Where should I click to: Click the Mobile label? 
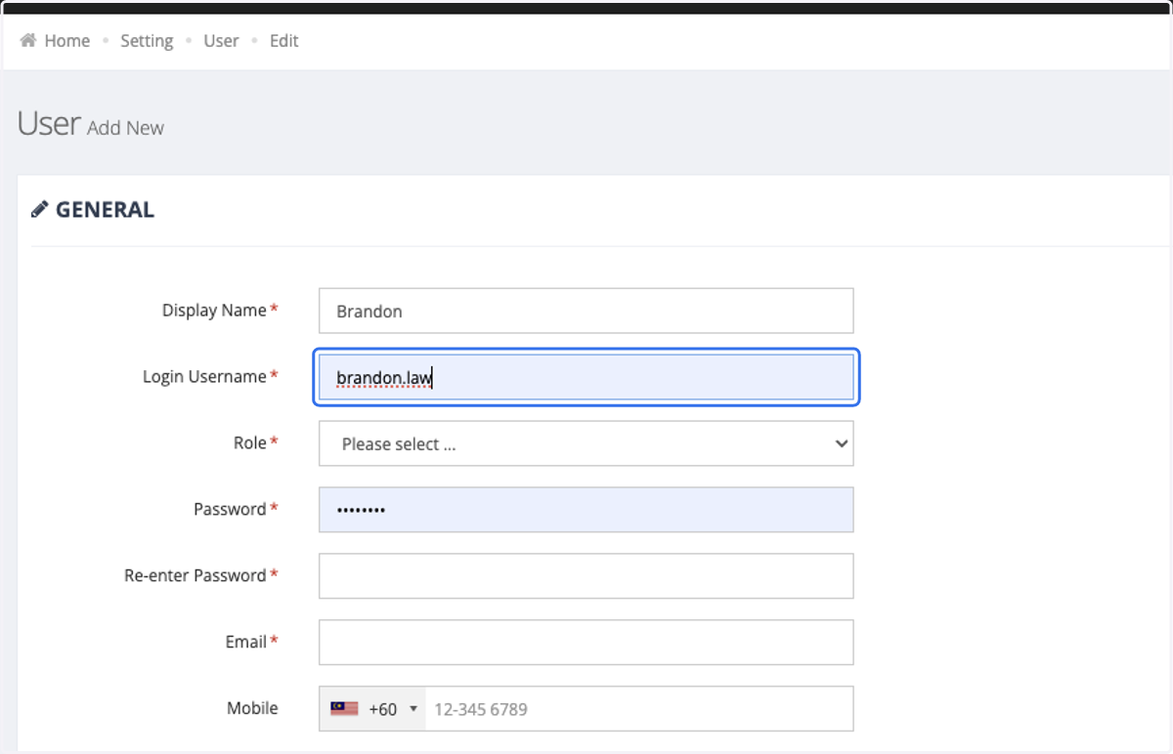pos(252,708)
